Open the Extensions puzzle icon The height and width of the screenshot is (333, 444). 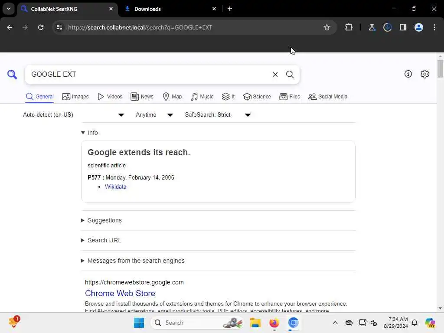click(x=349, y=27)
